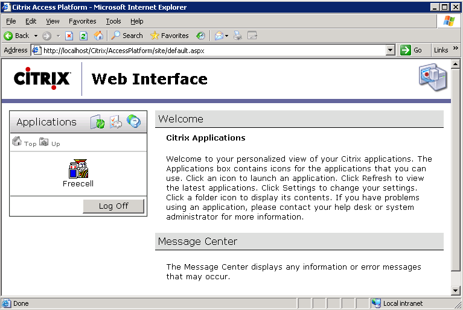Click the Local intranet zone status
The width and height of the screenshot is (463, 310).
pyautogui.click(x=397, y=303)
